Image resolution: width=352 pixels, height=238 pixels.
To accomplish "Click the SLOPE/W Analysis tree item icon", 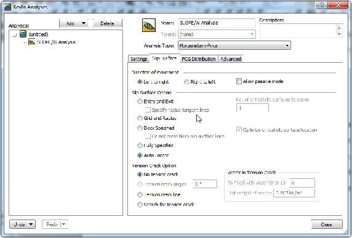I will [x=31, y=42].
